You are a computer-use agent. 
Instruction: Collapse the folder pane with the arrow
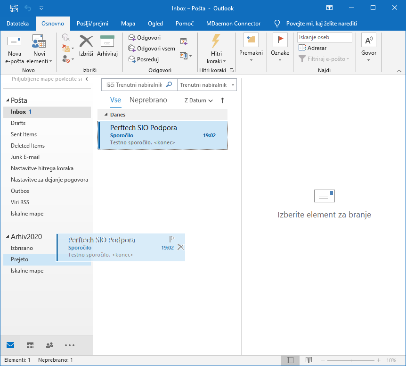(87, 79)
